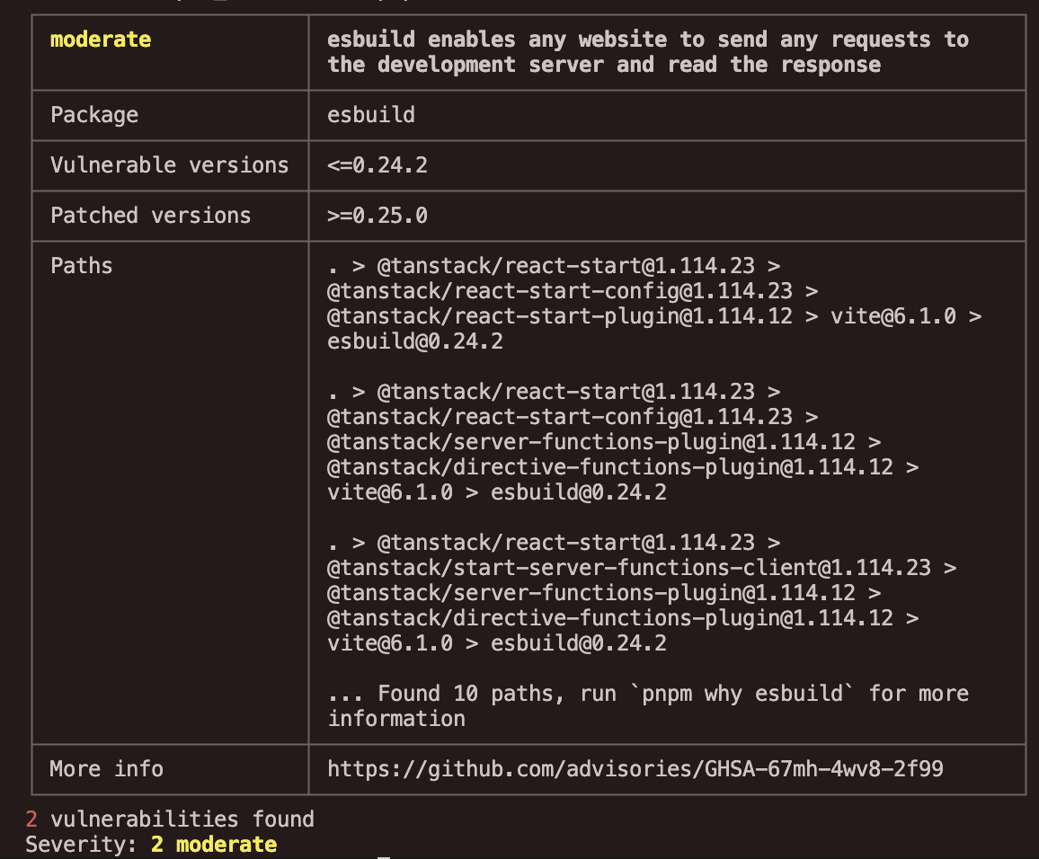1039x859 pixels.
Task: Click the 'Package' row label
Action: (94, 115)
